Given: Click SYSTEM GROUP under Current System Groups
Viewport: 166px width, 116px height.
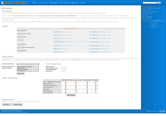Looking at the screenshot, I should click(x=51, y=70).
